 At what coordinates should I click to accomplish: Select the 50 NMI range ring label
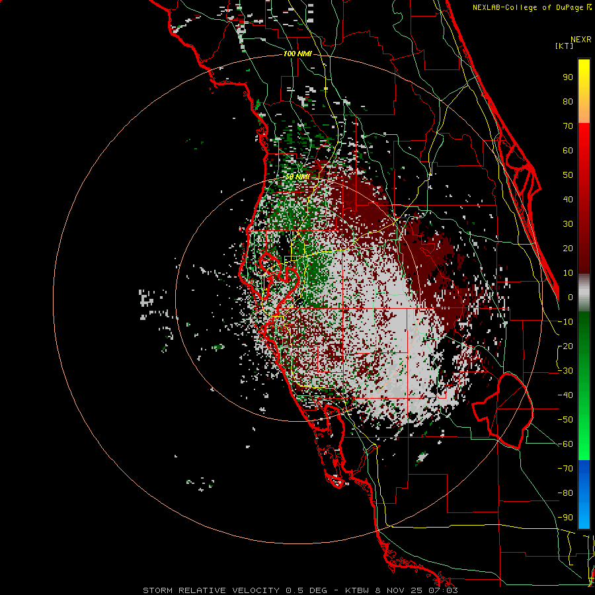pyautogui.click(x=297, y=177)
